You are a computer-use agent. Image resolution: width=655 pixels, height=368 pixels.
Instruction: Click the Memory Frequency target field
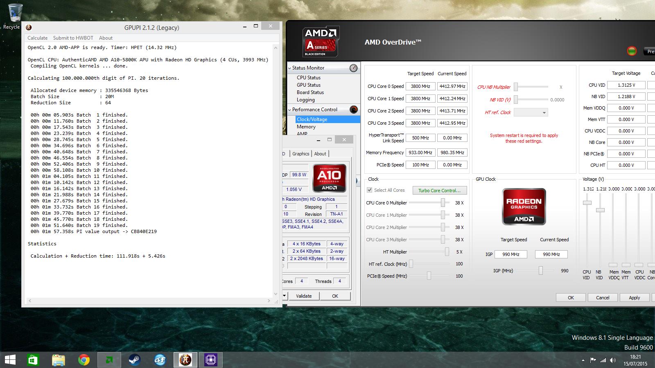(420, 153)
